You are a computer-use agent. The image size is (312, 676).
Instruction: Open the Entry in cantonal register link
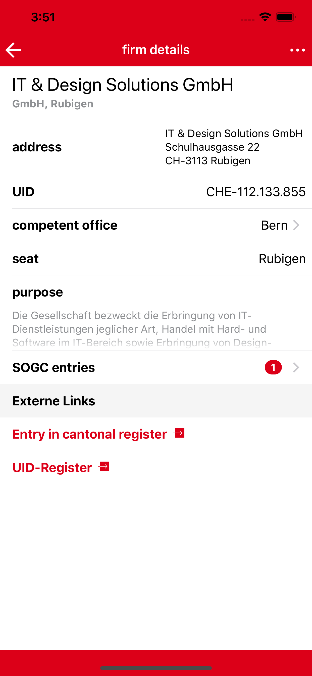point(90,434)
